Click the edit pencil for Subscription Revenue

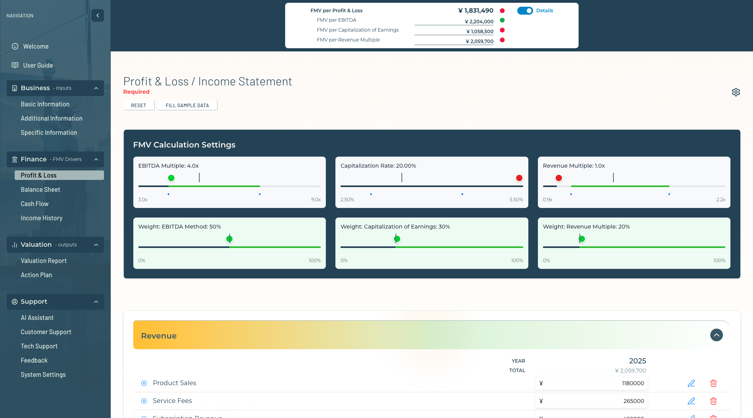[x=691, y=416]
